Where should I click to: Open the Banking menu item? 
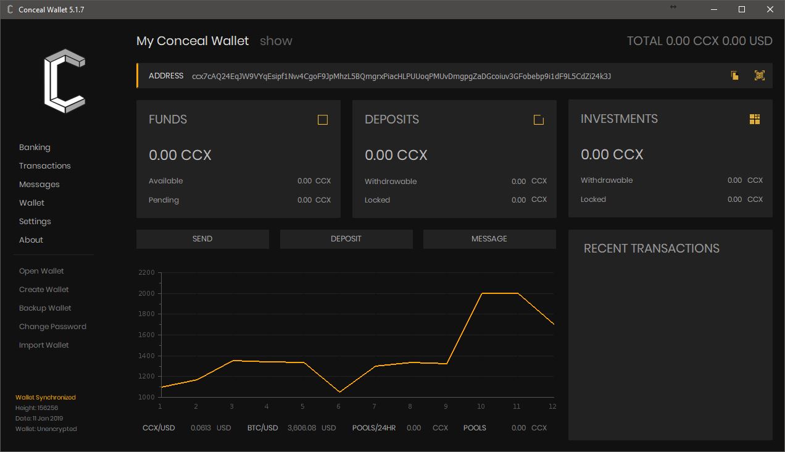[x=35, y=147]
